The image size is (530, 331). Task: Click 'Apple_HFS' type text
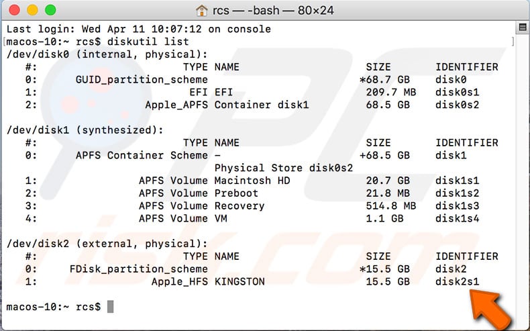coord(180,281)
